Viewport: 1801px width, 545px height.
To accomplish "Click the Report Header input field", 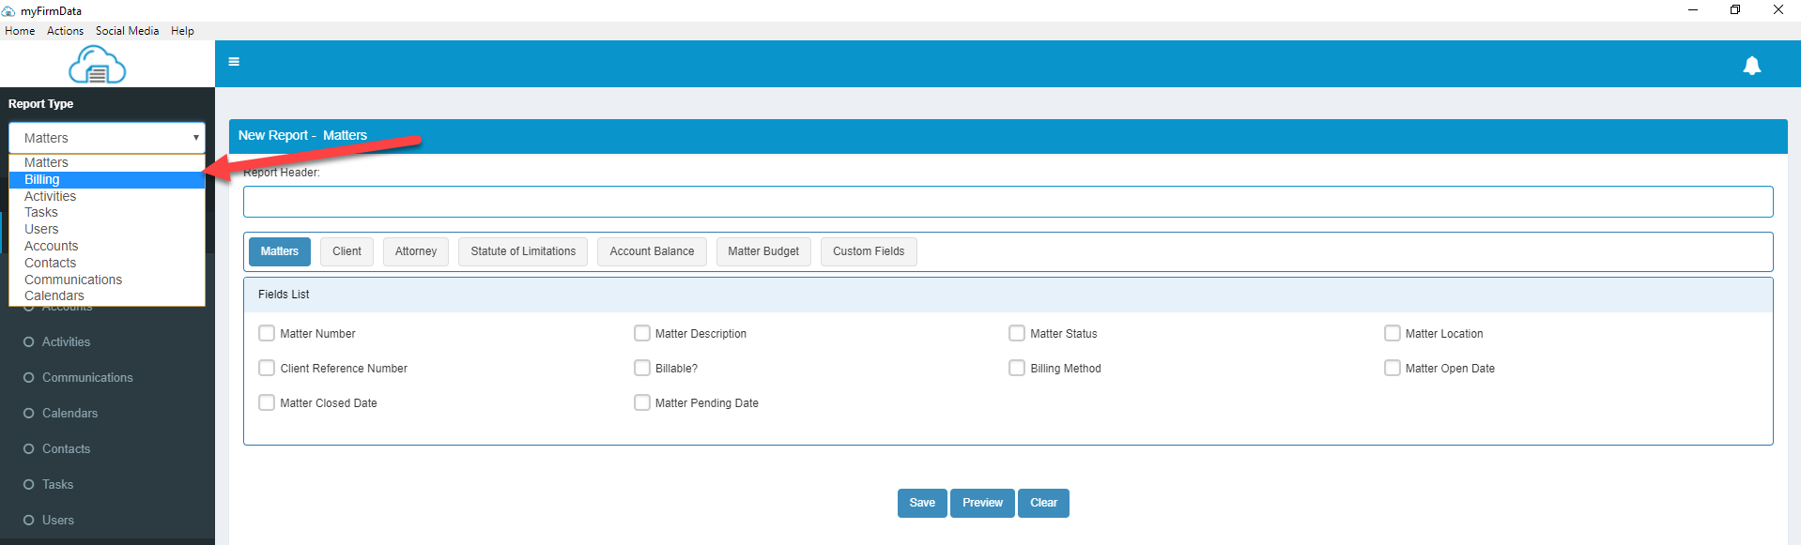I will click(1008, 202).
